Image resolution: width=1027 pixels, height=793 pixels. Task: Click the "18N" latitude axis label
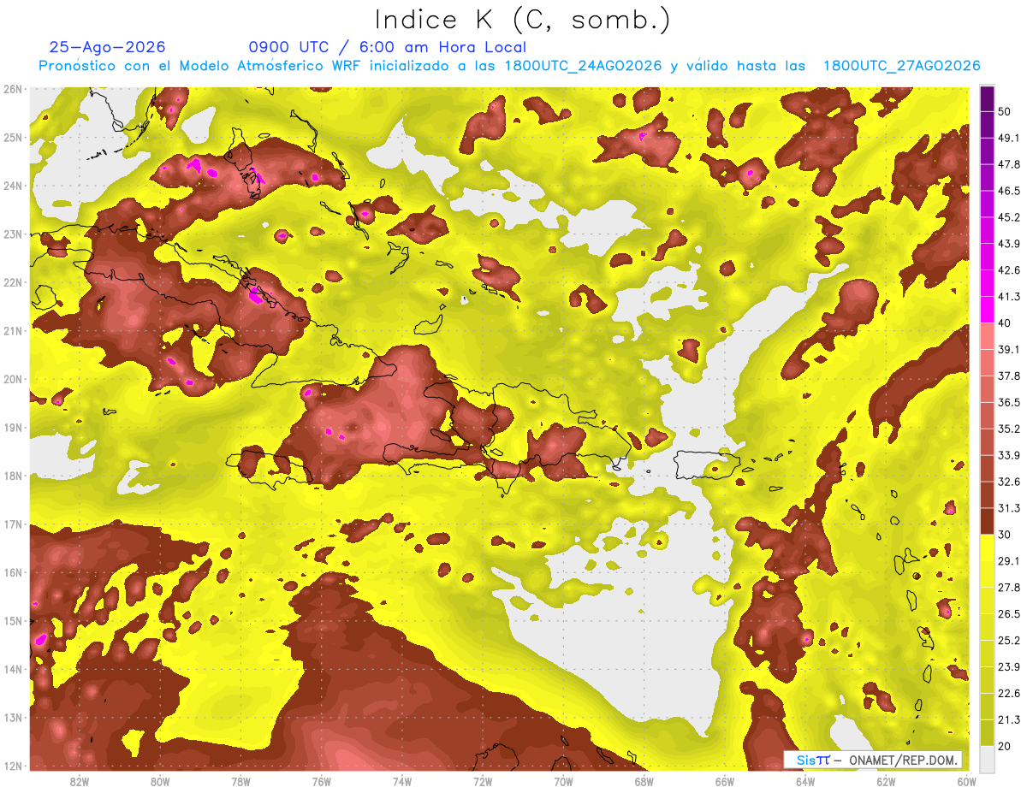pyautogui.click(x=12, y=476)
